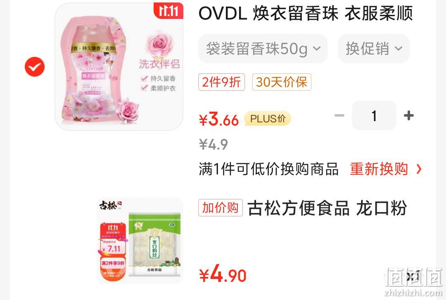The height and width of the screenshot is (300, 446).
Task: Tap the 重新换购 link
Action: (379, 169)
